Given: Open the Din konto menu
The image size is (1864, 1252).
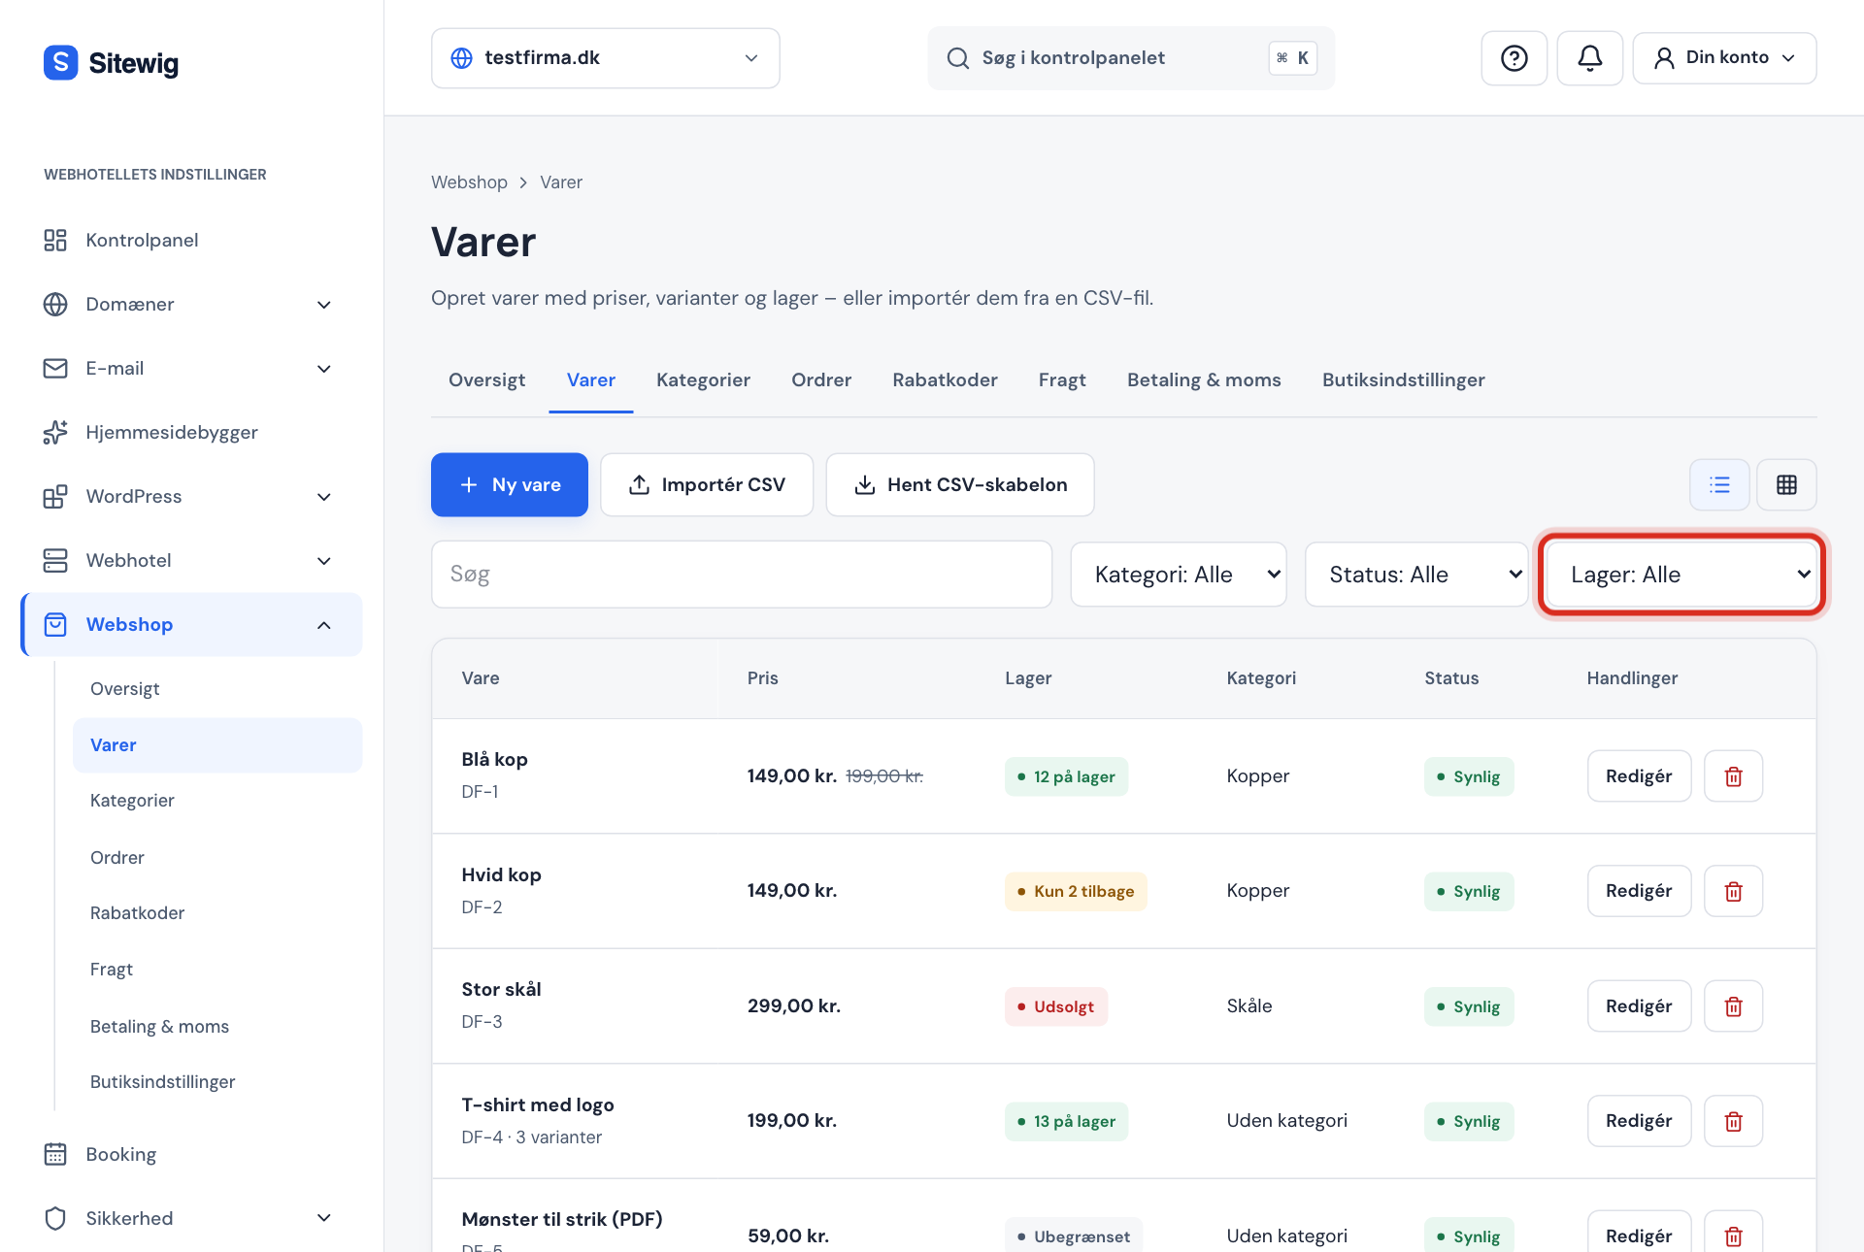Looking at the screenshot, I should pos(1724,58).
